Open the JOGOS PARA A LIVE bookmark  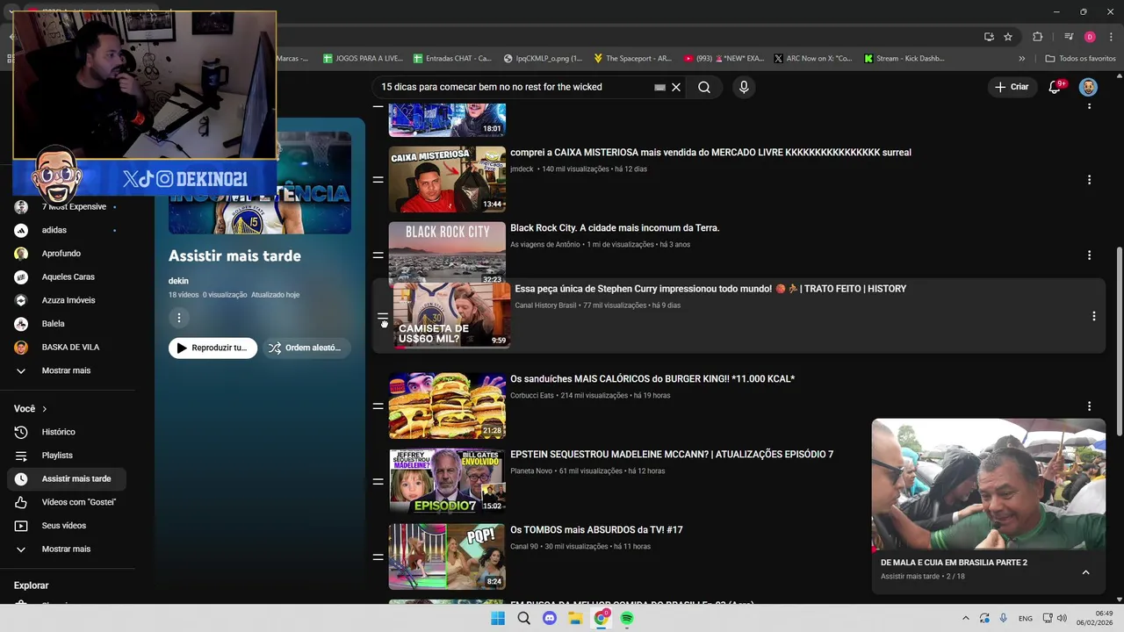pyautogui.click(x=363, y=59)
